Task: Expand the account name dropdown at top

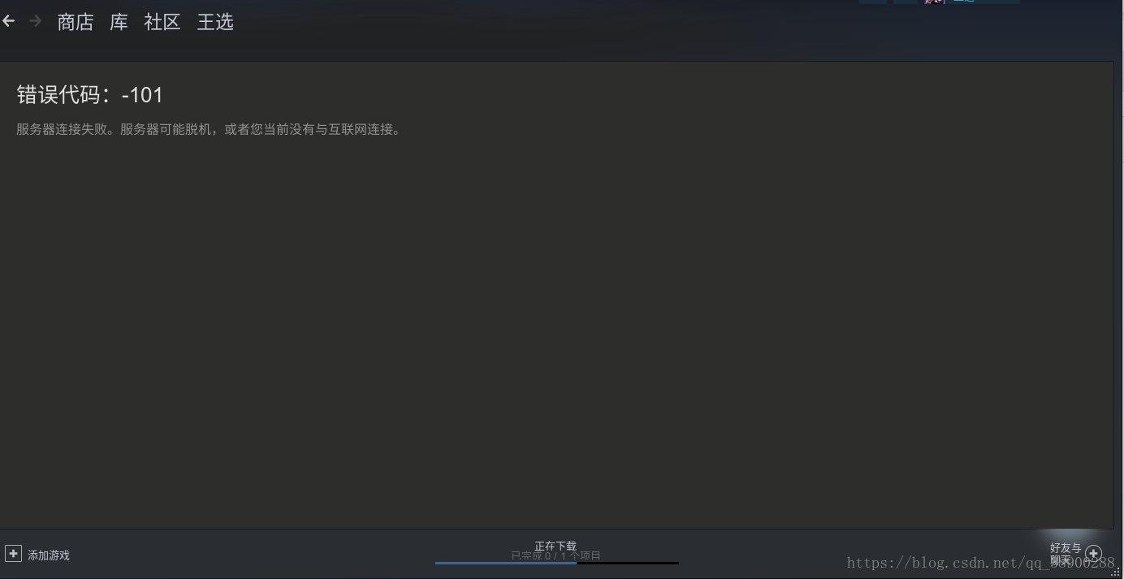Action: [983, 2]
